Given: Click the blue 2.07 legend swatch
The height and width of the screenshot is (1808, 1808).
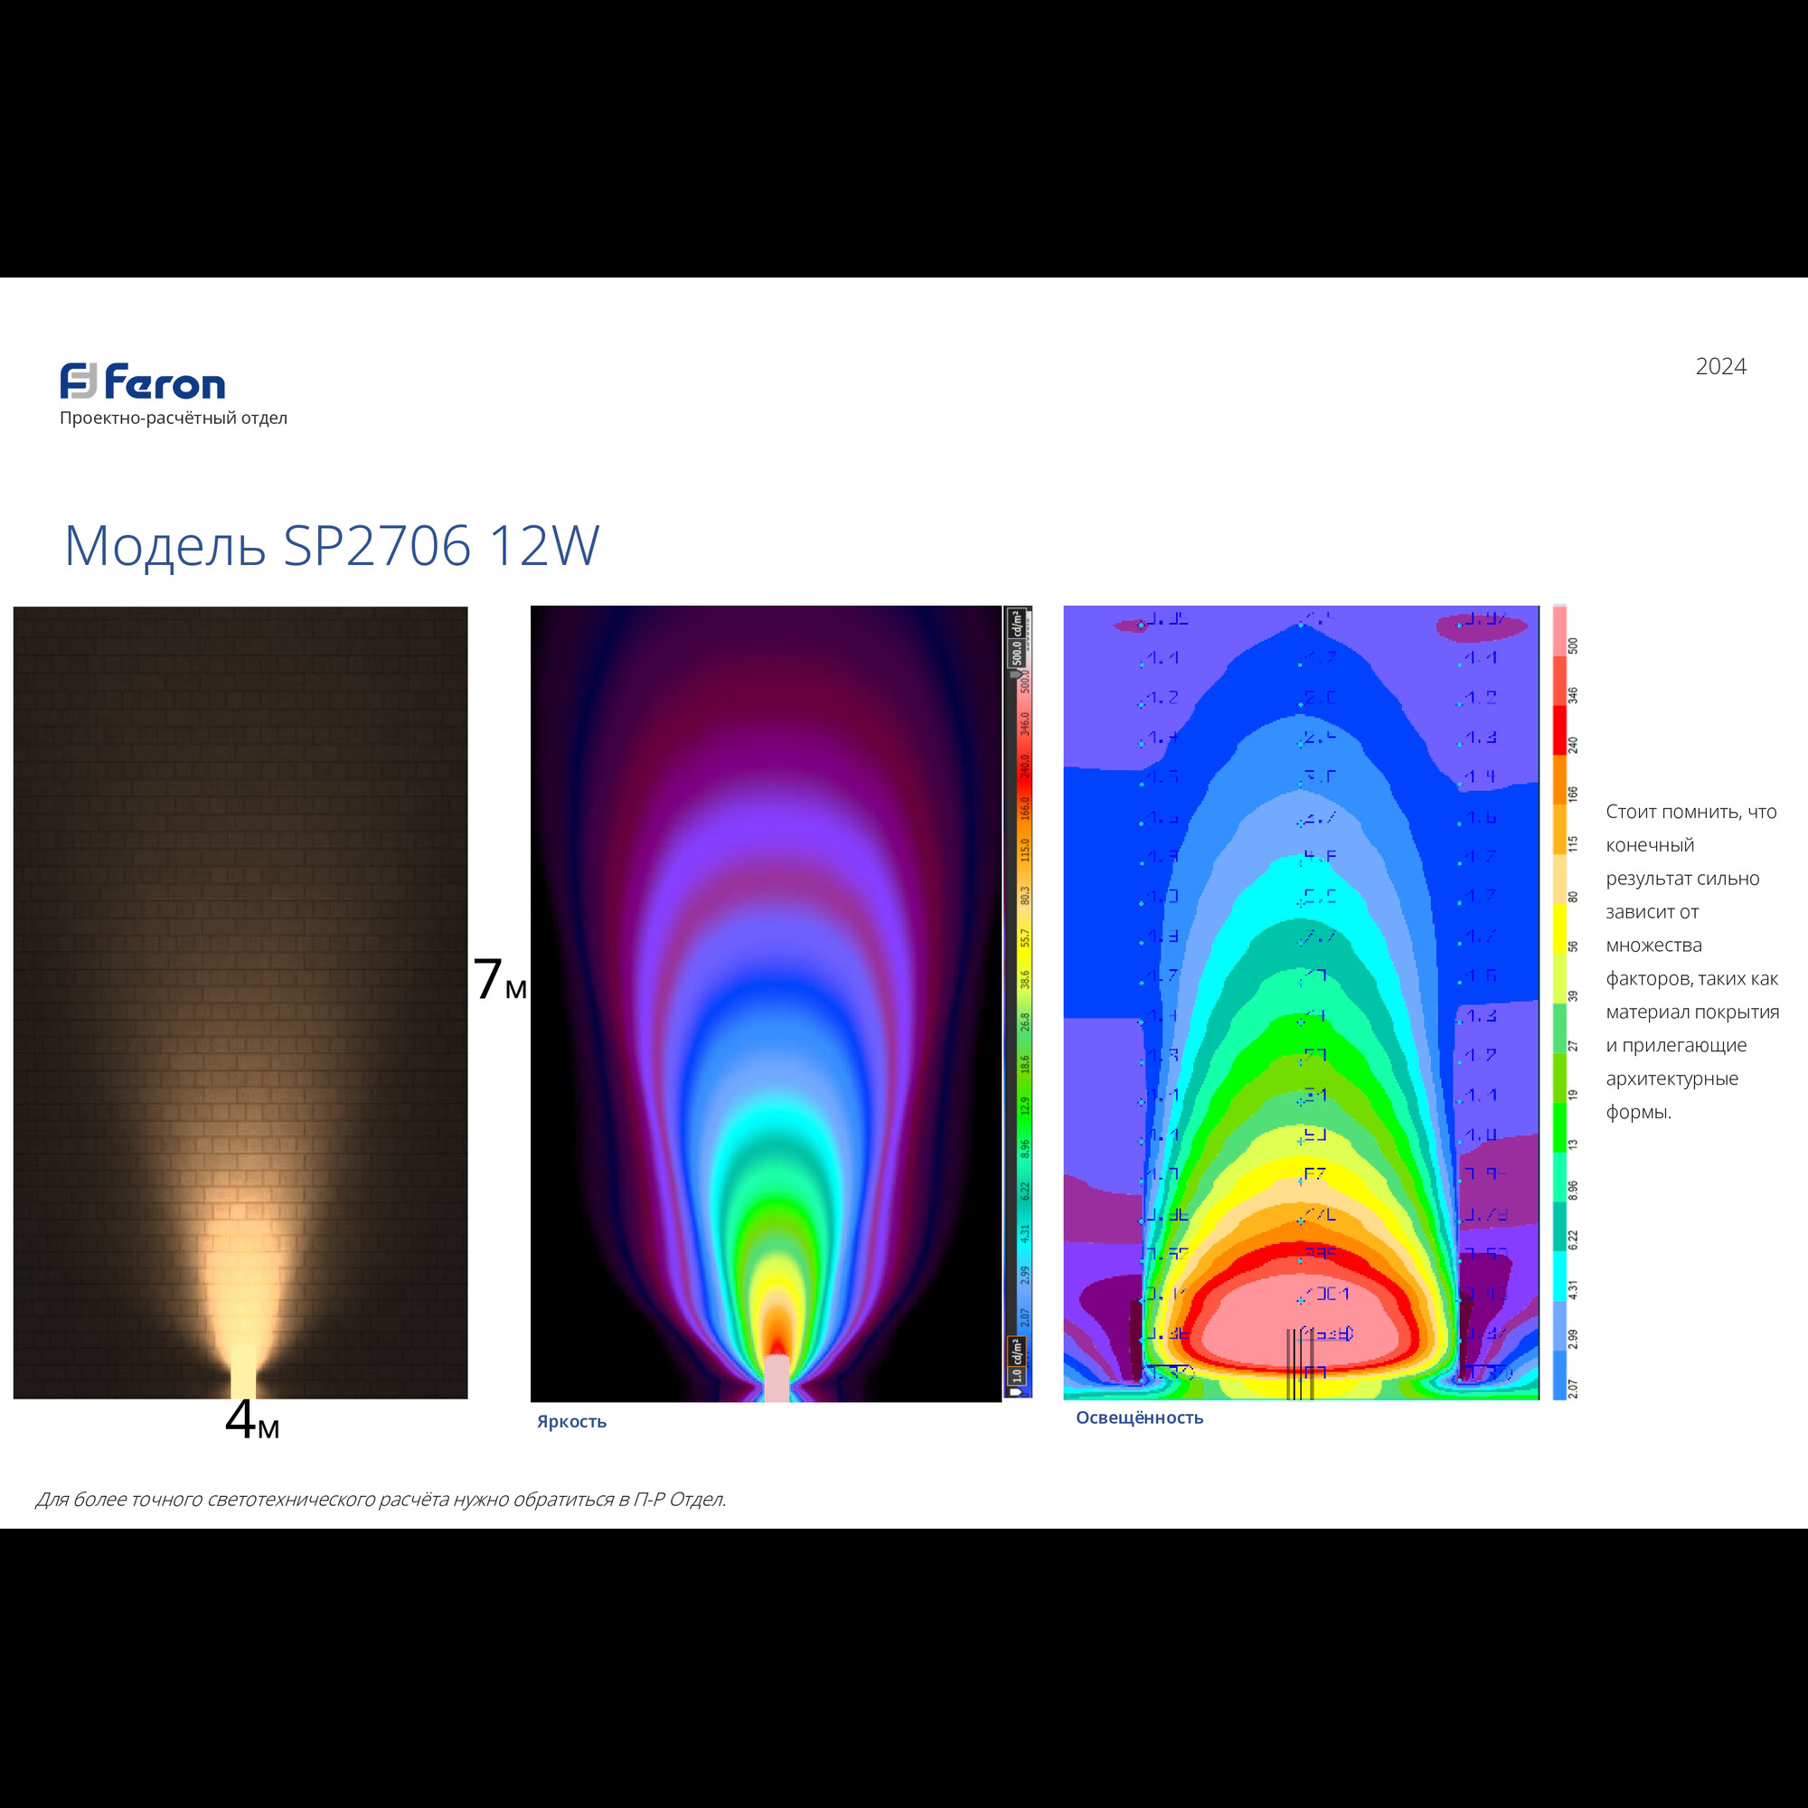Looking at the screenshot, I should click(1559, 1376).
